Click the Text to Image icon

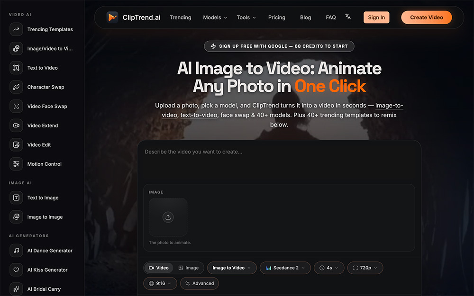point(16,197)
